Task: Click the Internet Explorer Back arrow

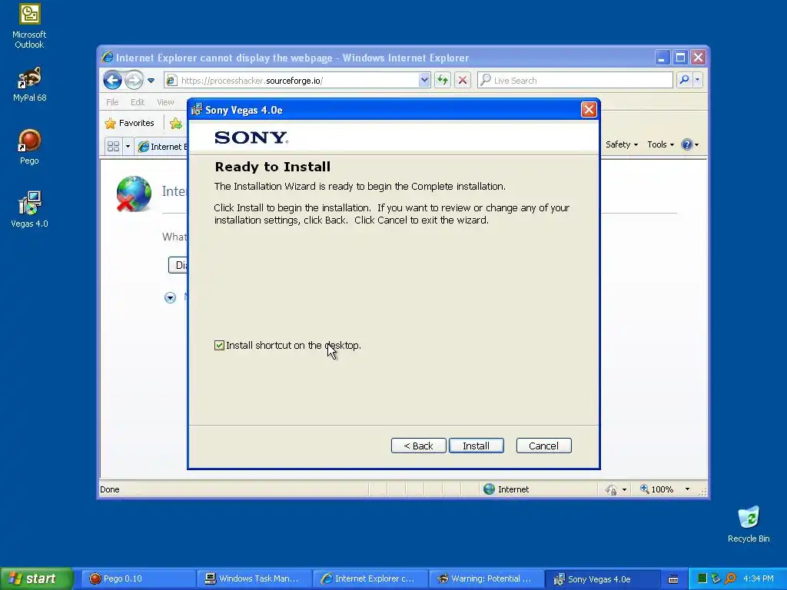Action: point(112,80)
